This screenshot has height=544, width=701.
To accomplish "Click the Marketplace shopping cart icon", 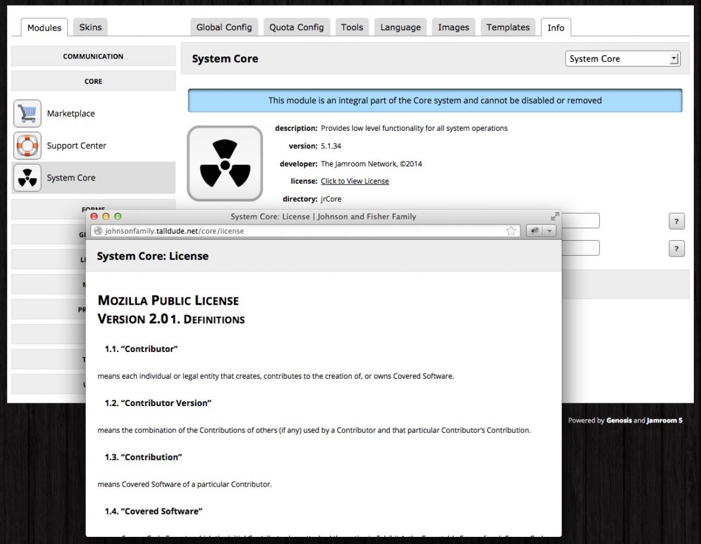I will (27, 114).
